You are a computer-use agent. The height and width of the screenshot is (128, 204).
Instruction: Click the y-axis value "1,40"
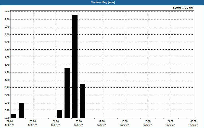pos(7,65)
